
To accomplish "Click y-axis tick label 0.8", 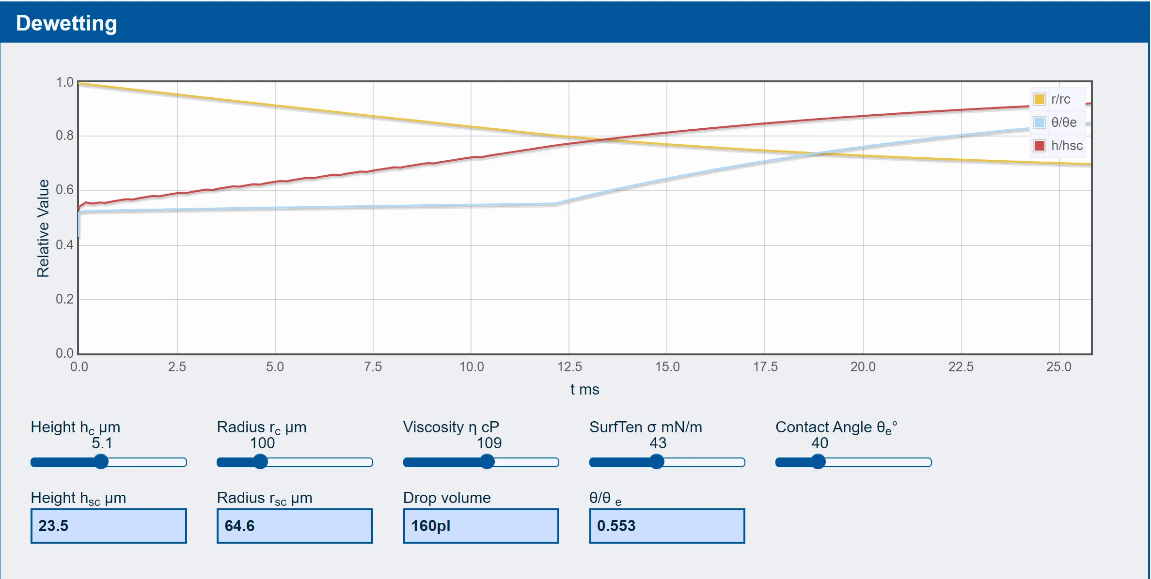I will click(x=64, y=136).
